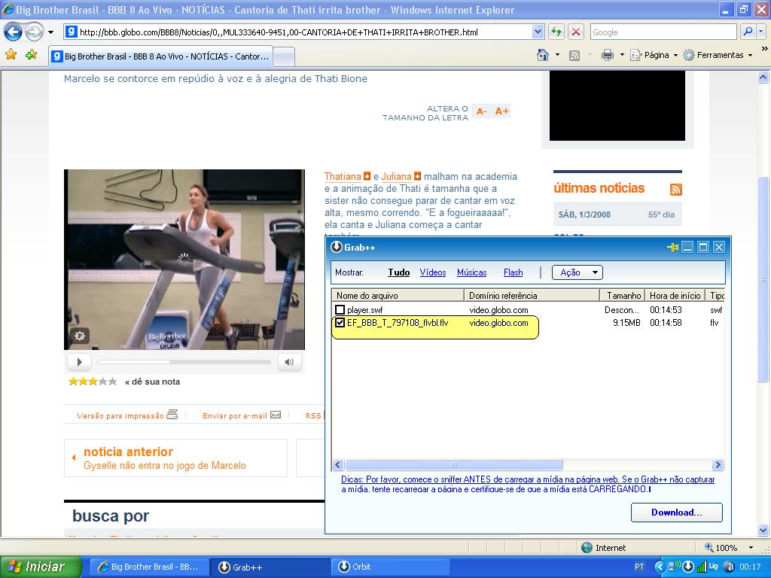Go back with the browser Back arrow
The height and width of the screenshot is (578, 771).
tap(14, 32)
